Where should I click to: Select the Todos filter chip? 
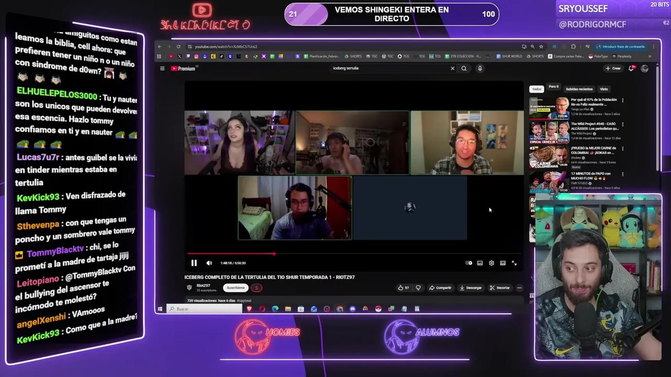tap(537, 89)
